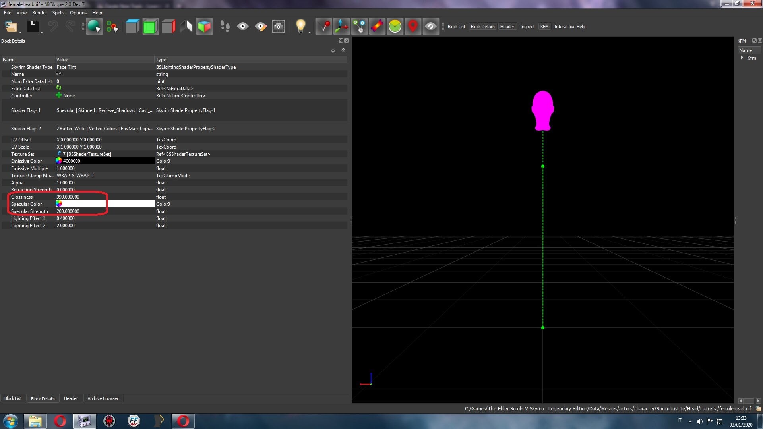The image size is (763, 429).
Task: Expand the Kfm tree item
Action: [x=742, y=58]
